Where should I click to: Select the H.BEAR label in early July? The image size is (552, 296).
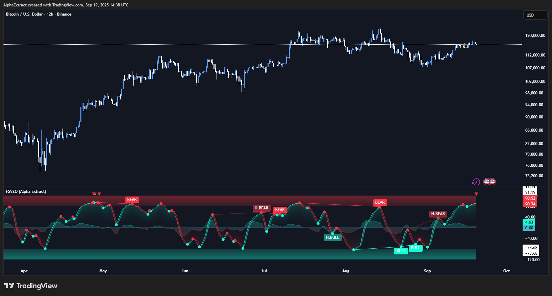261,208
